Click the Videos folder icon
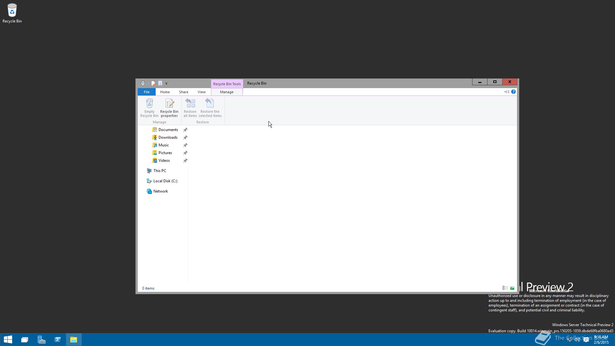The image size is (615, 346). (154, 161)
